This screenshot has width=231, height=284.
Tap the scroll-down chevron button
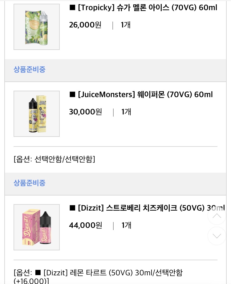(x=217, y=236)
